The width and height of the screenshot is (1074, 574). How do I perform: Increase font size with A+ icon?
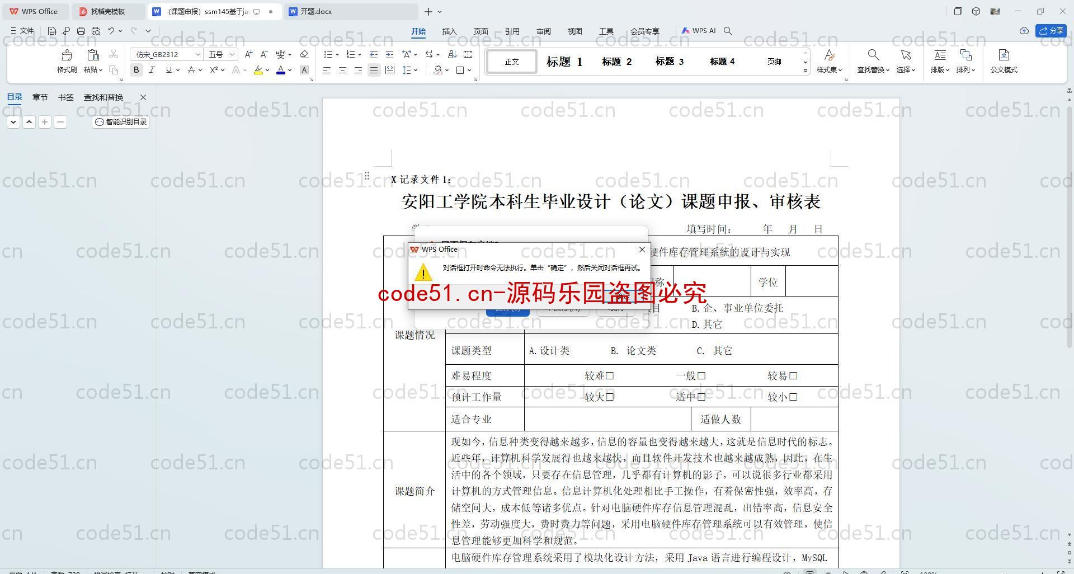[x=249, y=54]
